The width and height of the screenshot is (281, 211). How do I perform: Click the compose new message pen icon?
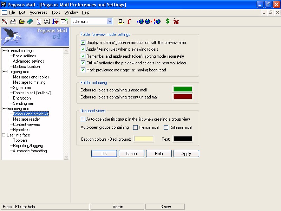5,21
